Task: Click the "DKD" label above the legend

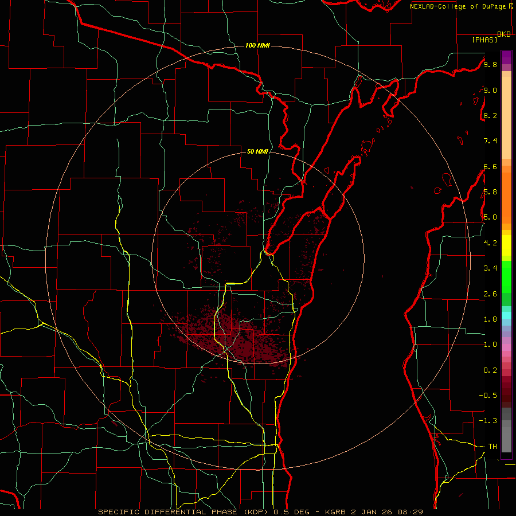Action: coord(504,34)
